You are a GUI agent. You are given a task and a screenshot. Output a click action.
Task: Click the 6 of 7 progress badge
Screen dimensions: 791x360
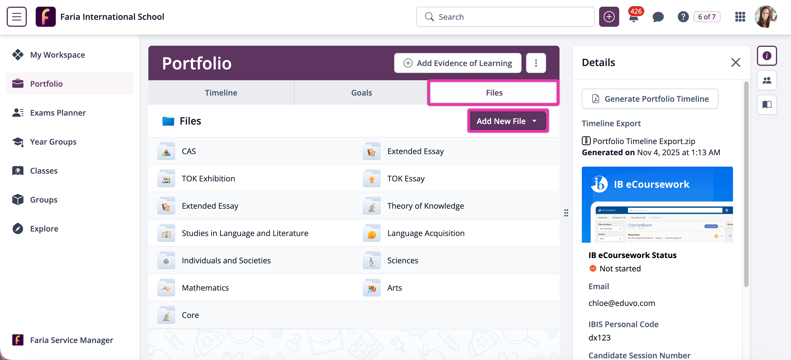coord(706,17)
